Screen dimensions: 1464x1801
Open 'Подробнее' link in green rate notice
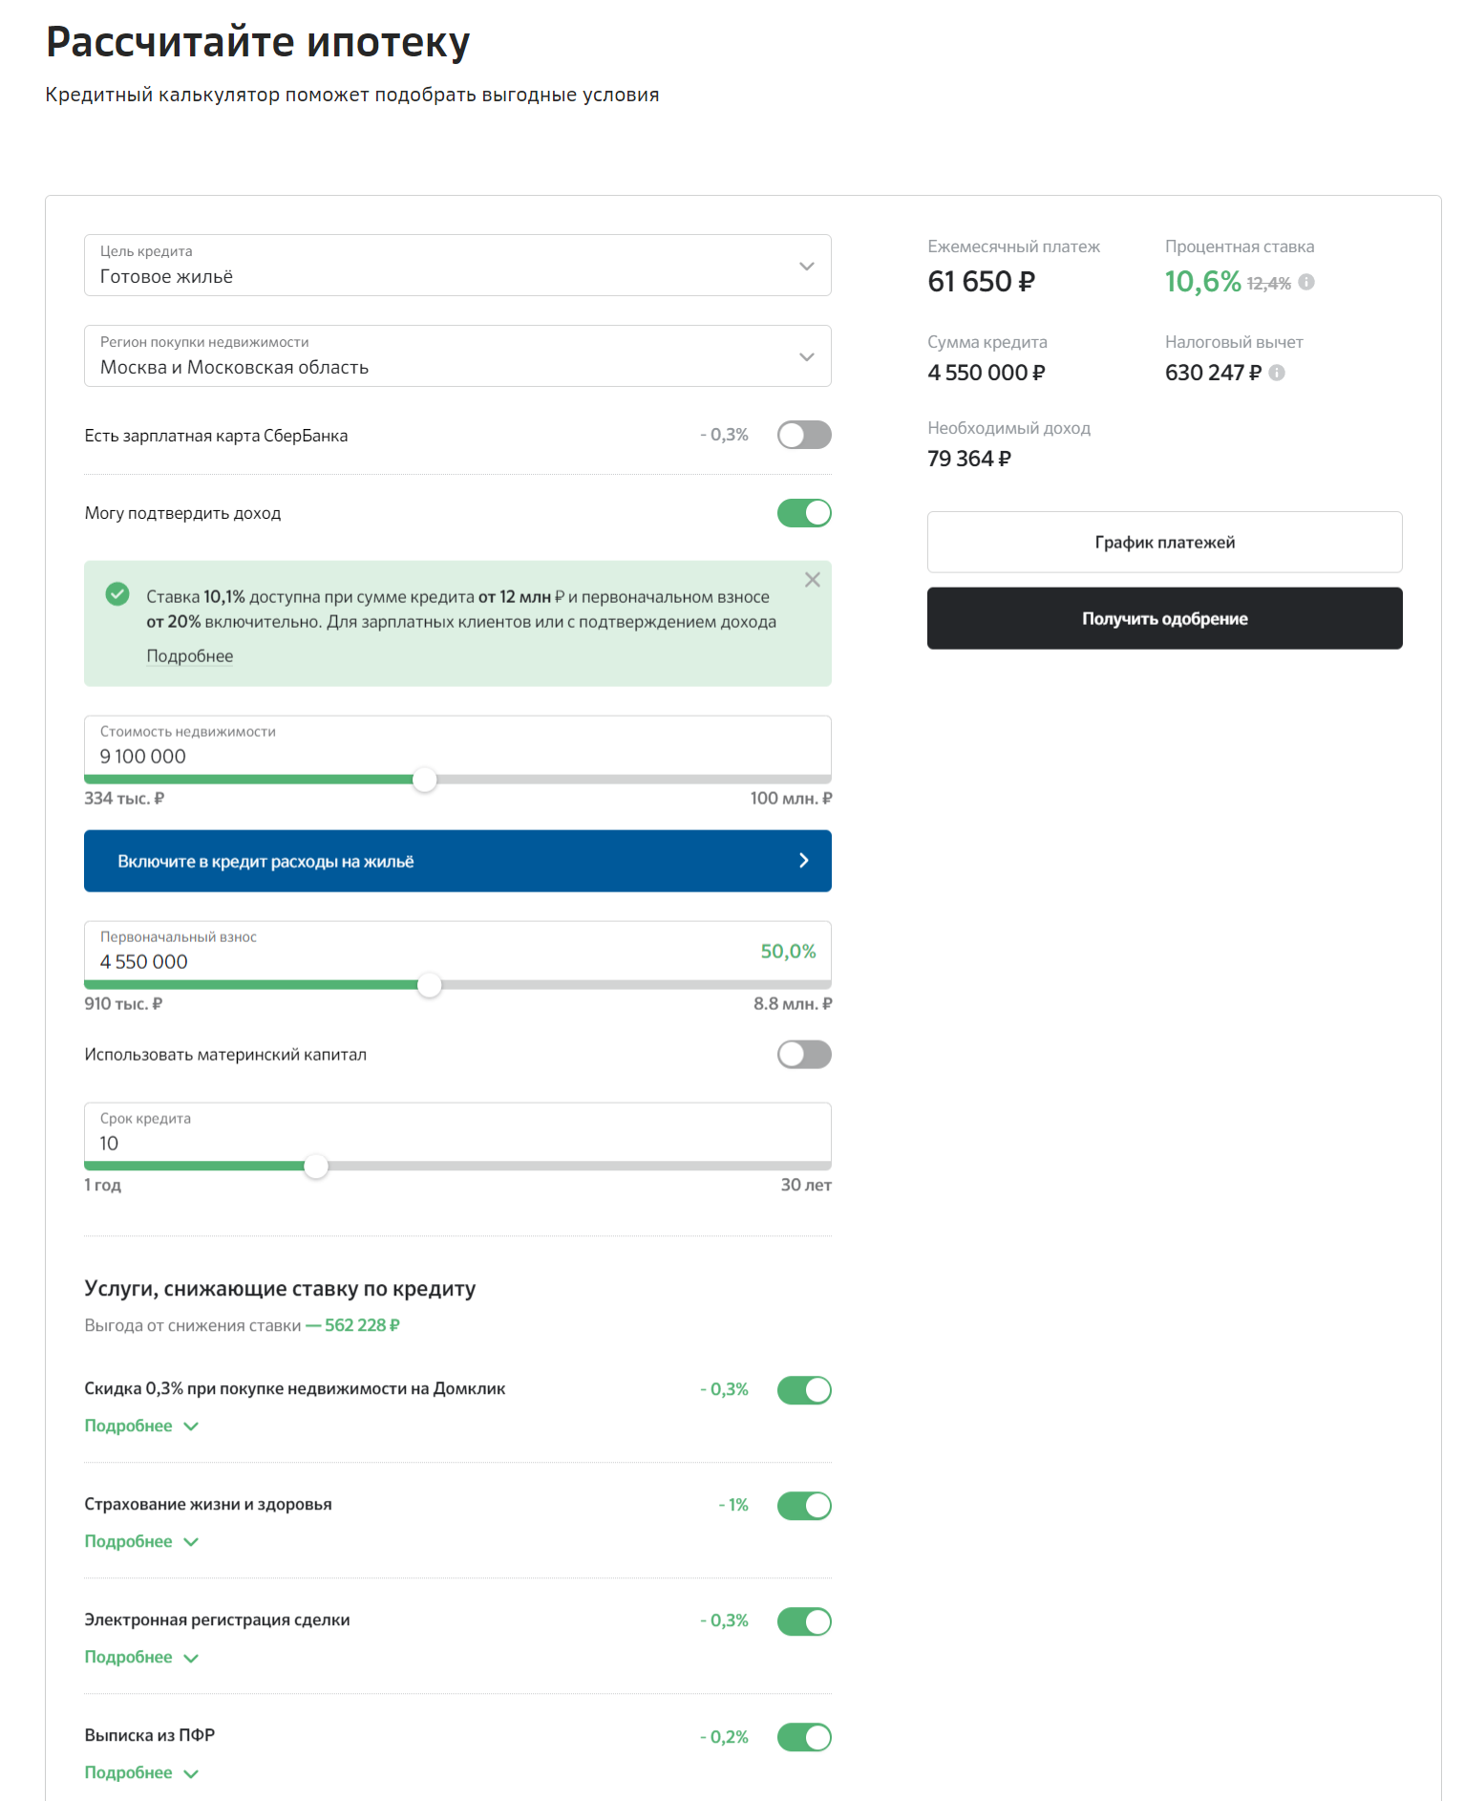pos(189,656)
